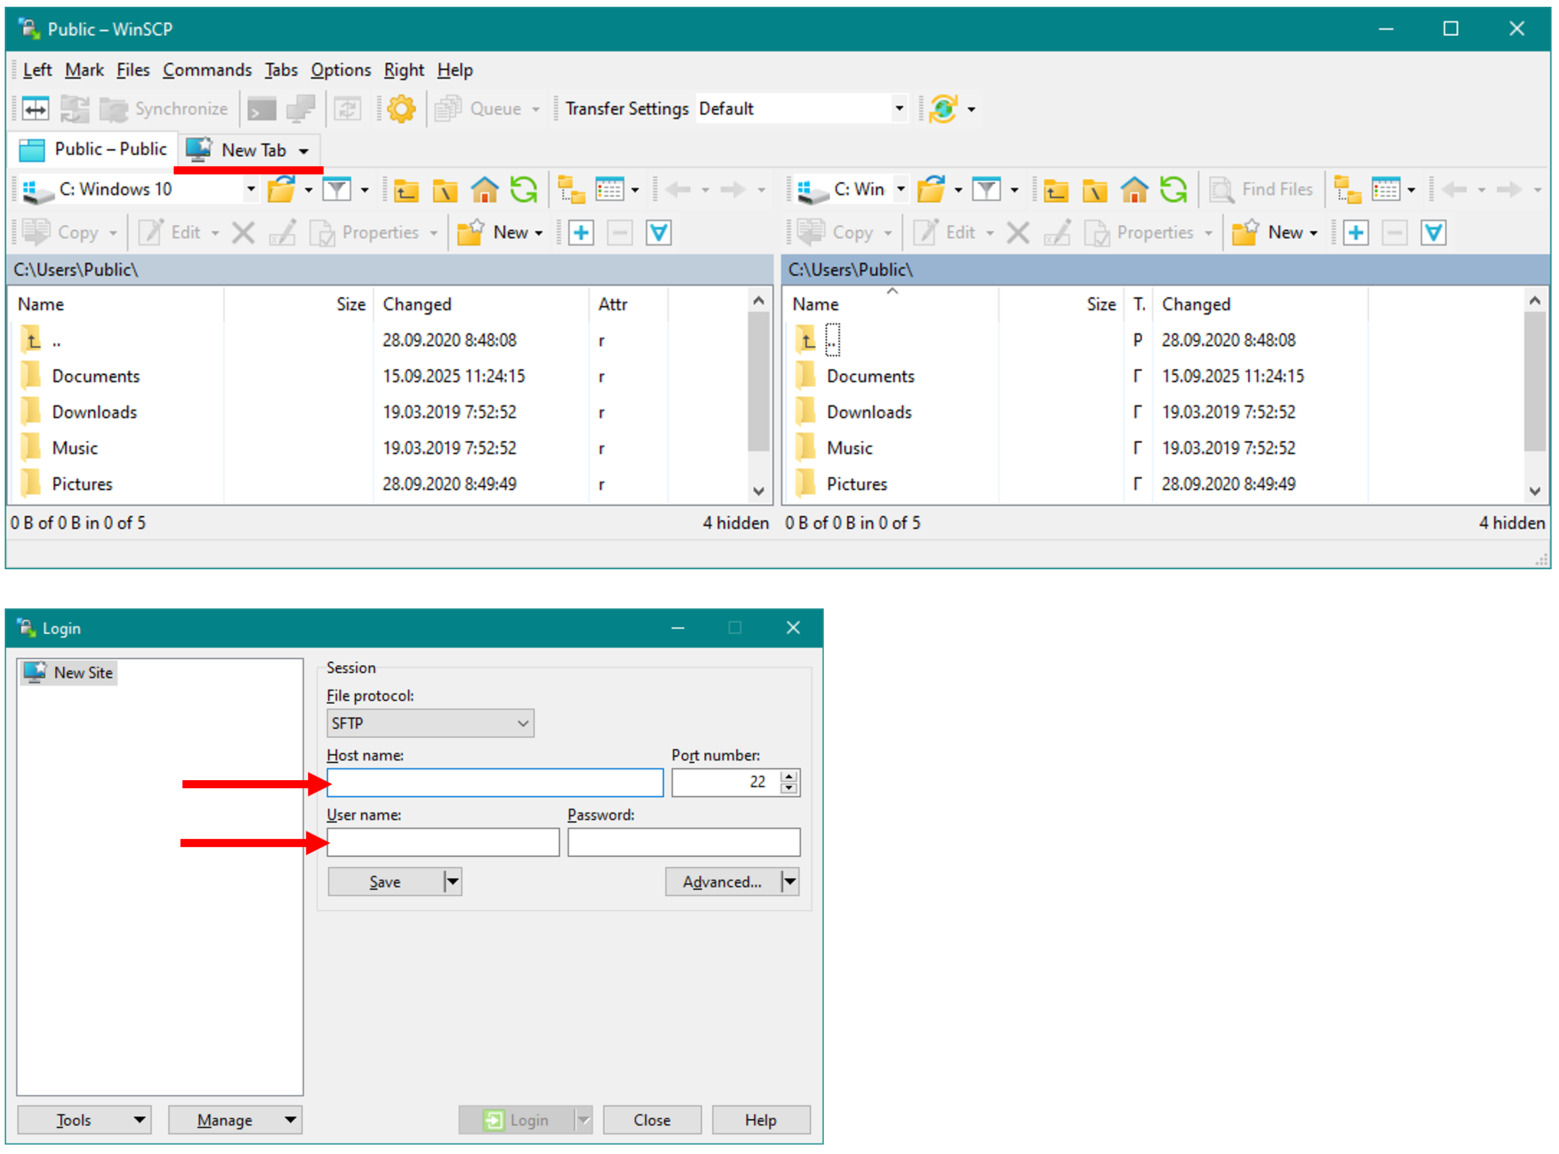Click the Advanced... button
Screen dimensions: 1559x1154
click(722, 882)
